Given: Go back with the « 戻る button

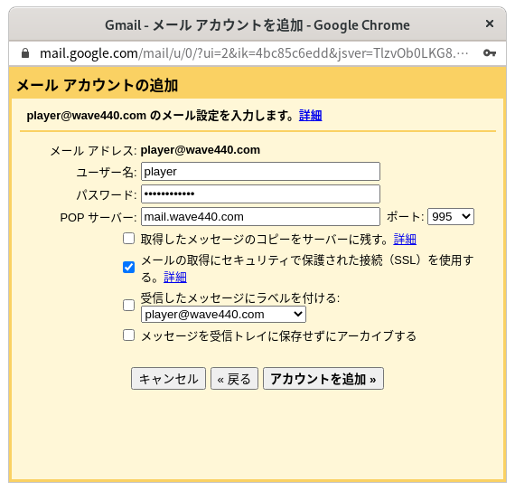Looking at the screenshot, I should coord(234,379).
